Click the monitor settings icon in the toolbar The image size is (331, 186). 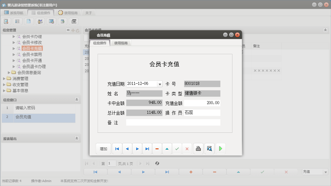coord(51,21)
